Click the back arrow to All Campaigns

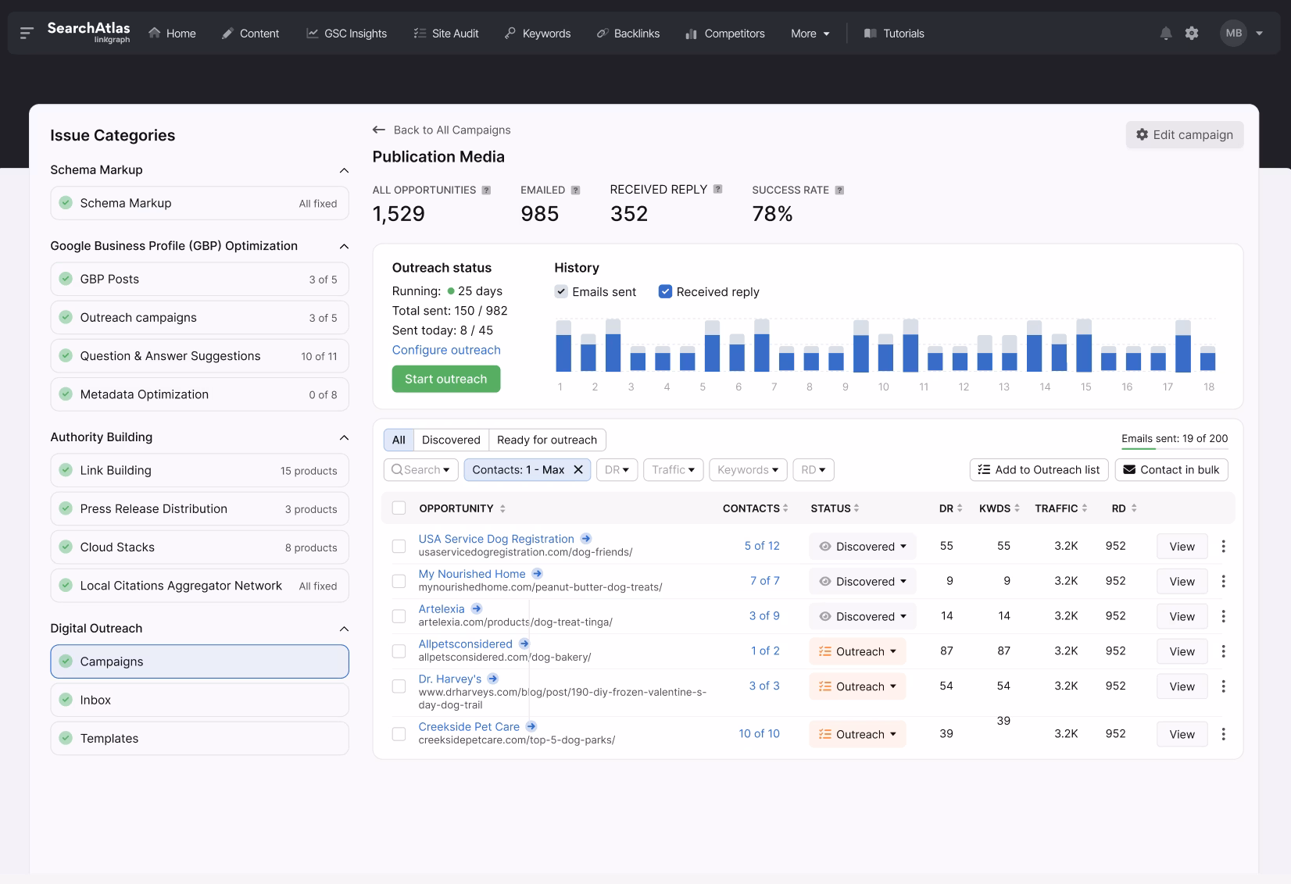379,130
